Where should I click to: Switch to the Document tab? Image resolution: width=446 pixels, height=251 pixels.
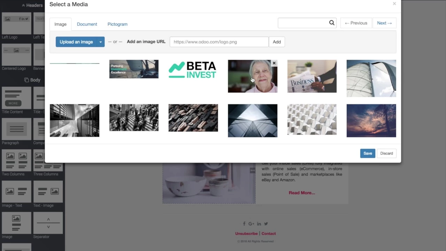pyautogui.click(x=87, y=24)
